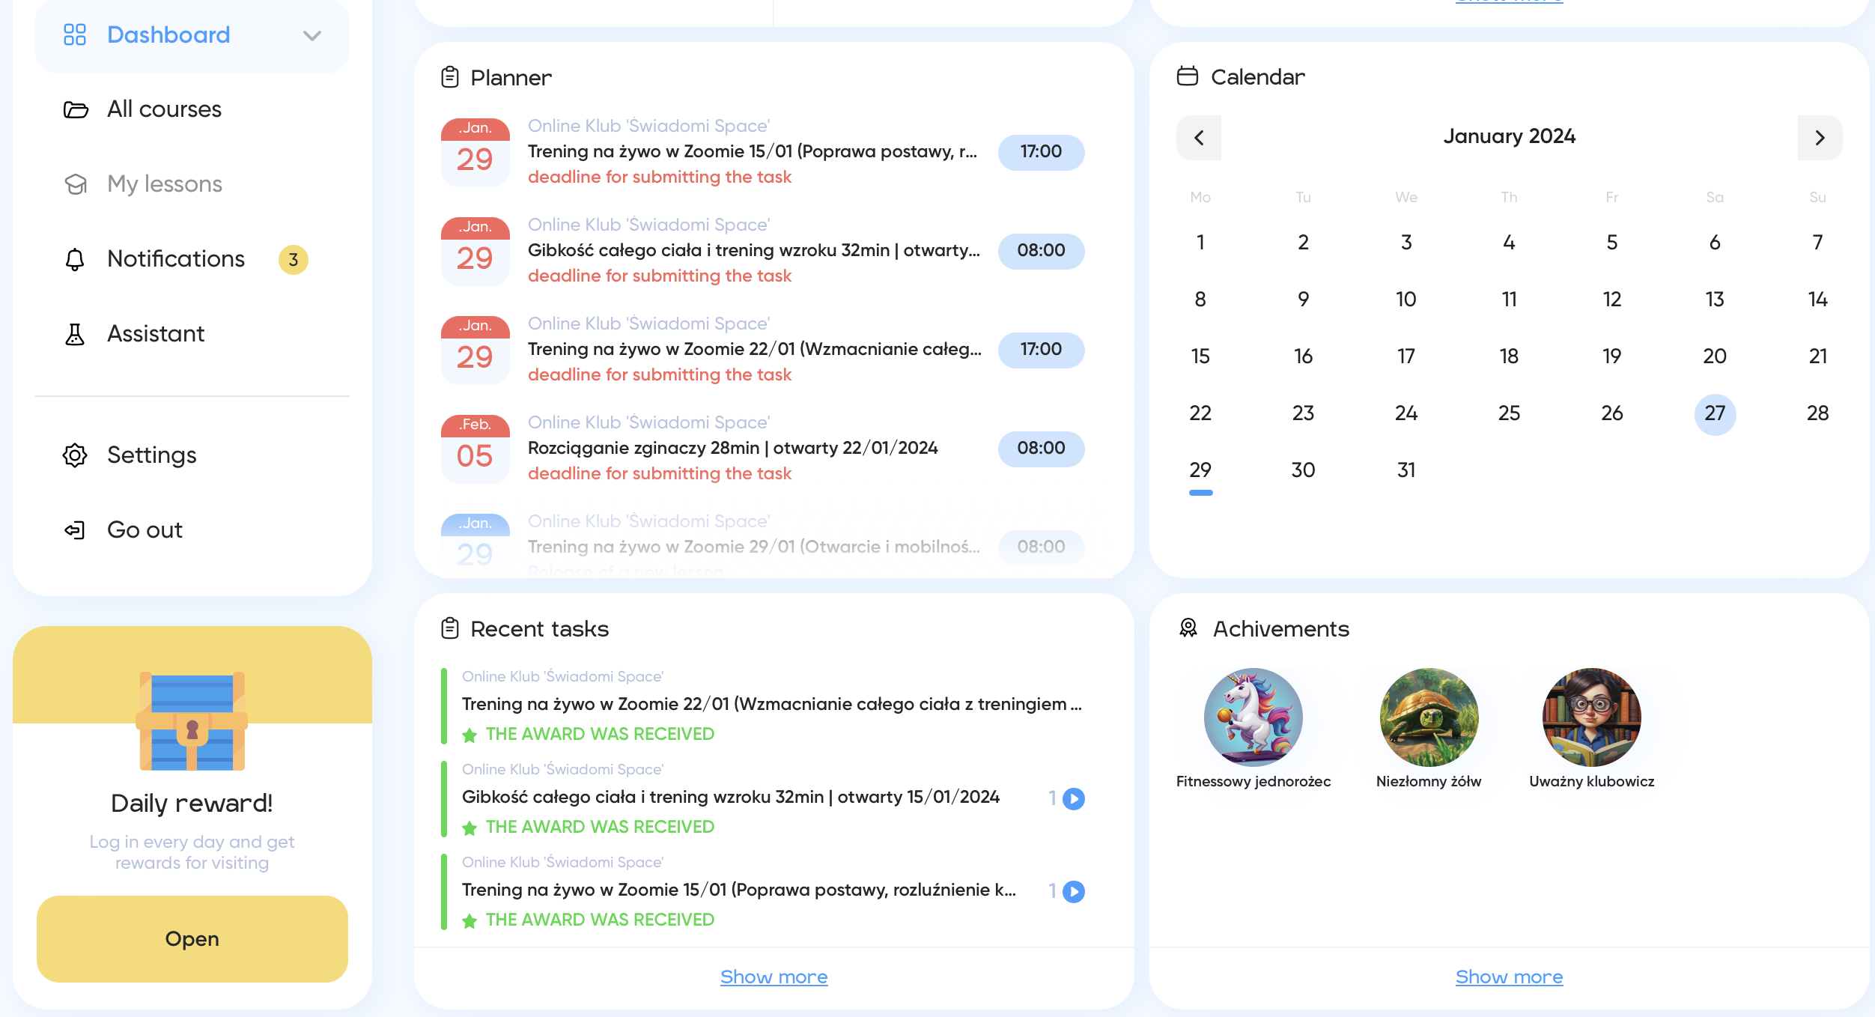
Task: Click the Notifications bell icon
Action: 75,259
